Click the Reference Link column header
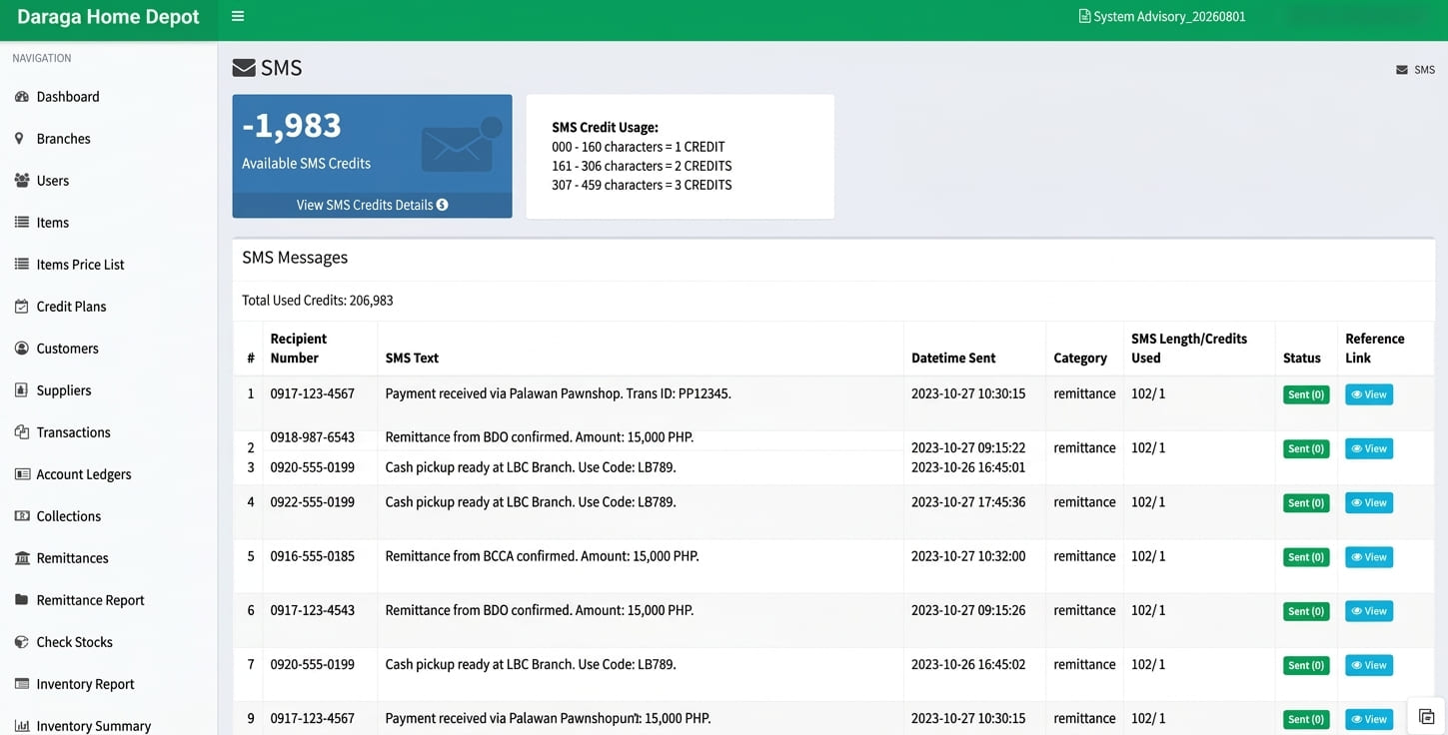This screenshot has width=1448, height=735. [x=1375, y=349]
